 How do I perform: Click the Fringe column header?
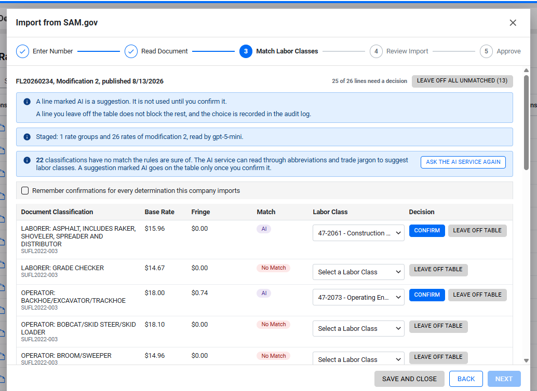(x=200, y=212)
